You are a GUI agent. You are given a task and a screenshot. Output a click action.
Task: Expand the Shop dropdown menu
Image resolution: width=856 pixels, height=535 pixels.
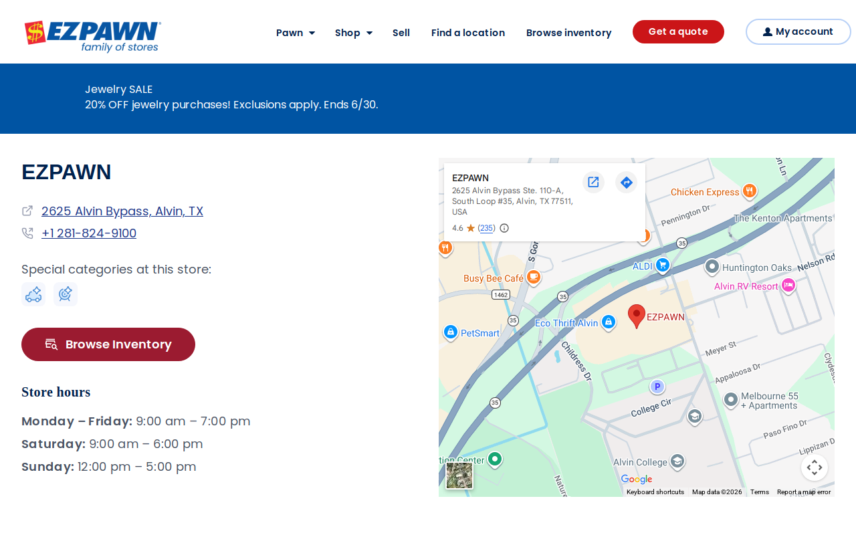click(354, 33)
